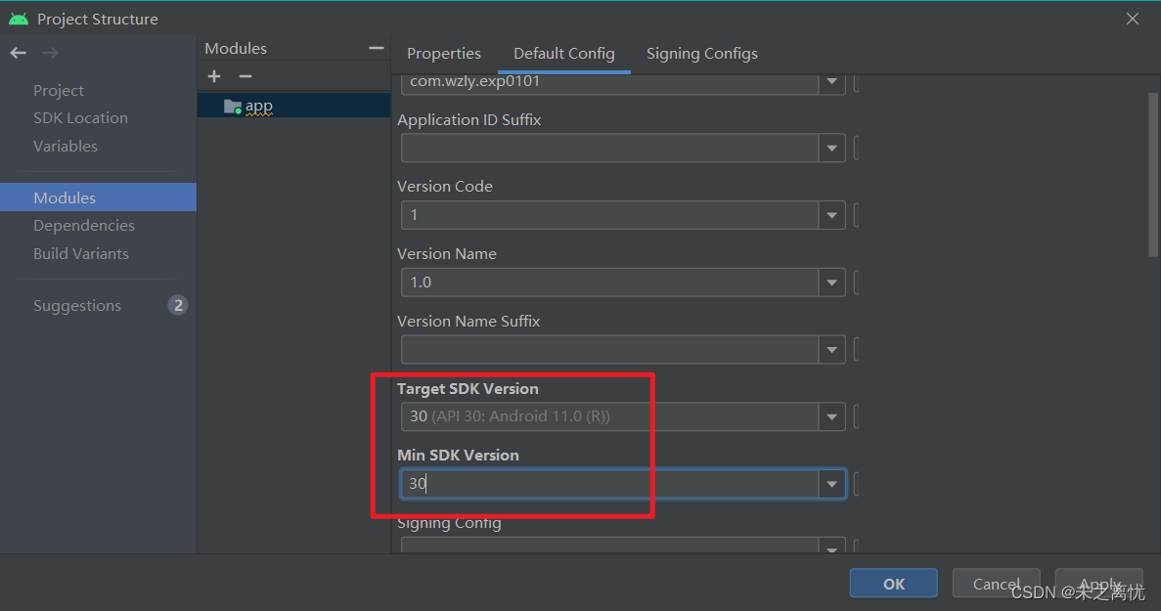This screenshot has height=611, width=1161.
Task: Switch to the Properties tab
Action: pyautogui.click(x=443, y=53)
